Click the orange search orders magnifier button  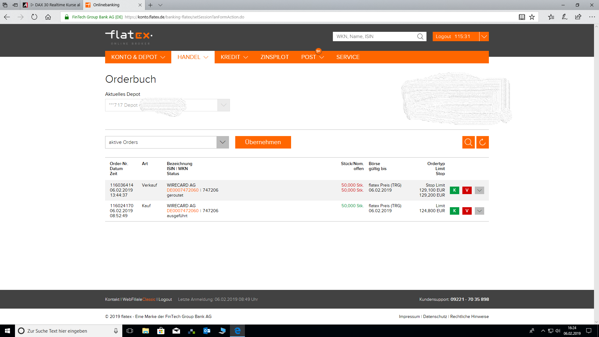click(x=468, y=142)
